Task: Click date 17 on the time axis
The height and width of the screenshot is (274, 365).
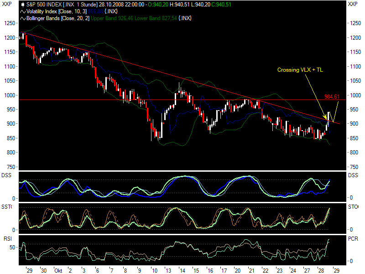Action: [x=224, y=271]
